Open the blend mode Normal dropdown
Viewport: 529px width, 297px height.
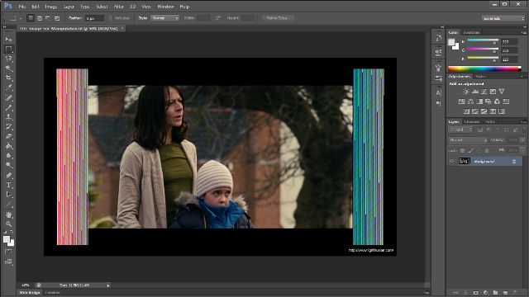pyautogui.click(x=468, y=140)
